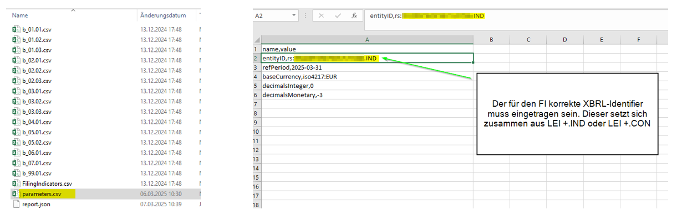The width and height of the screenshot is (677, 220).
Task: Select row 1 header
Action: 257,49
